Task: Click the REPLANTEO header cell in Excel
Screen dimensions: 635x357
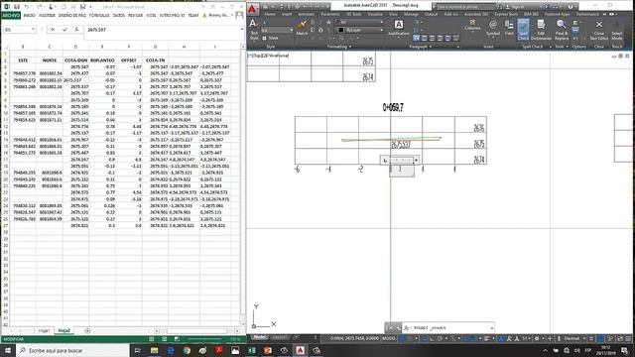Action: [102, 59]
